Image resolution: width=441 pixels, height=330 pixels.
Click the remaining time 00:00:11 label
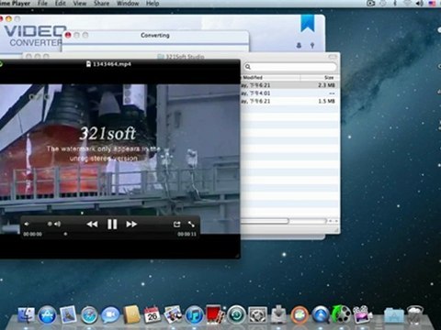pos(187,234)
